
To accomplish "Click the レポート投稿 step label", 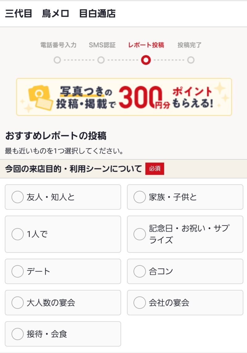I will point(146,45).
